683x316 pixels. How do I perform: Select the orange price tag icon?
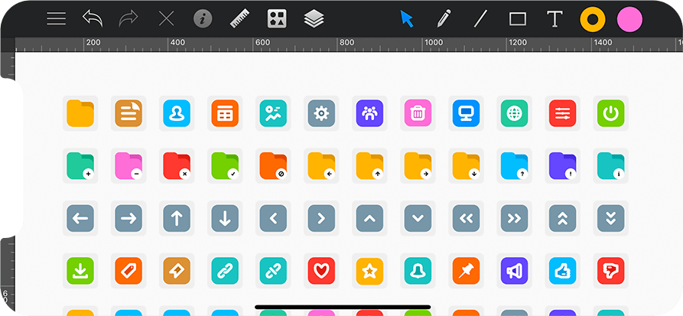128,271
